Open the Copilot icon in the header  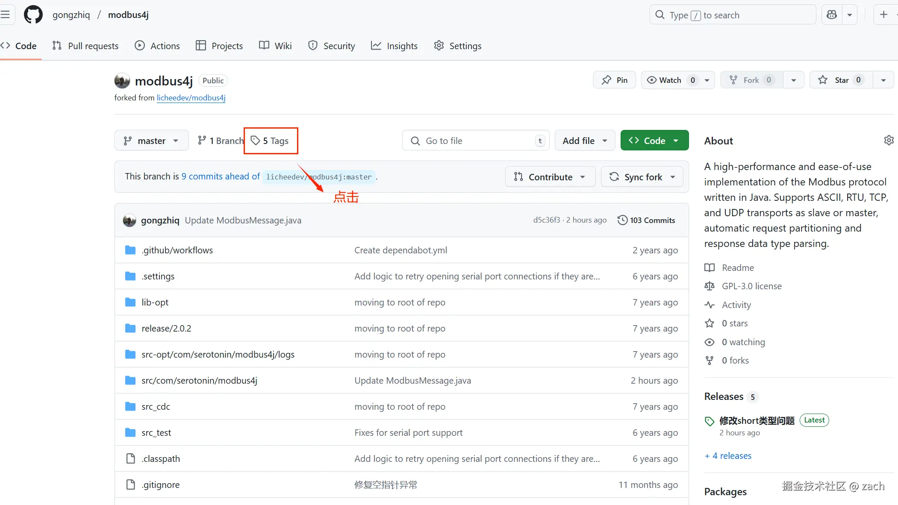click(x=832, y=15)
